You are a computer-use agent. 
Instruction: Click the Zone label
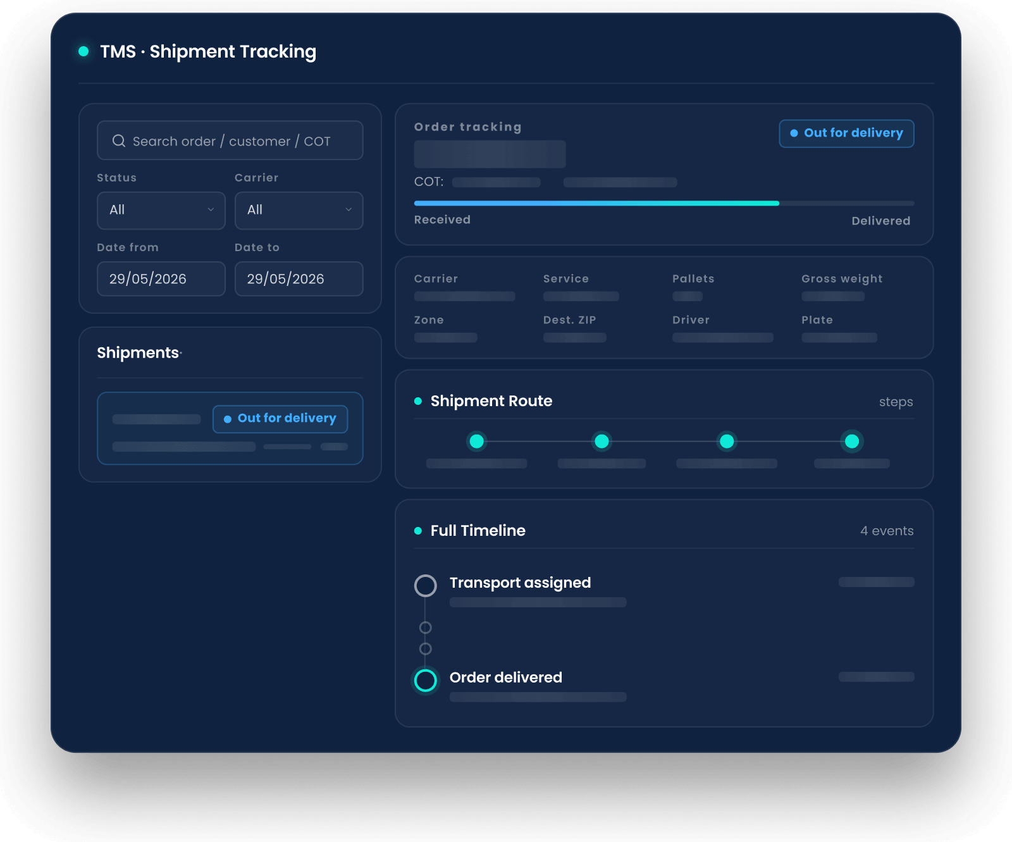pyautogui.click(x=429, y=320)
